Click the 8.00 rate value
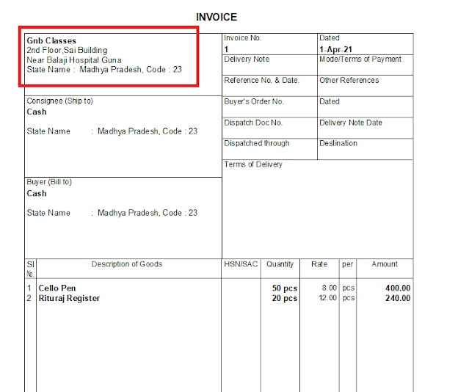Screen dimensions: 469x392 click(x=329, y=288)
